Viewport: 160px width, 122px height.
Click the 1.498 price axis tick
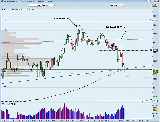155,97
